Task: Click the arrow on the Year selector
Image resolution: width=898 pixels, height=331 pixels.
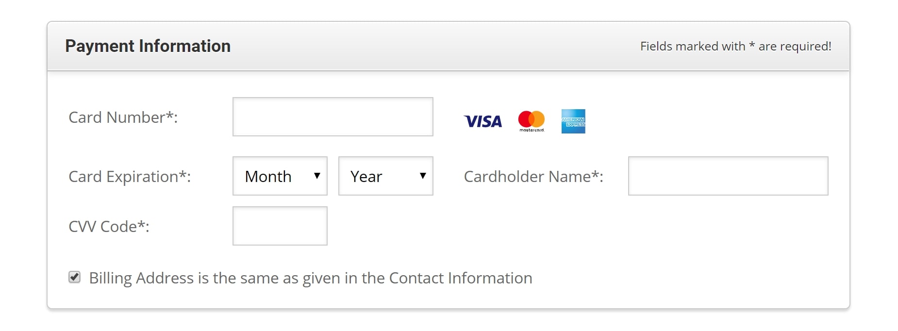Action: 423,176
